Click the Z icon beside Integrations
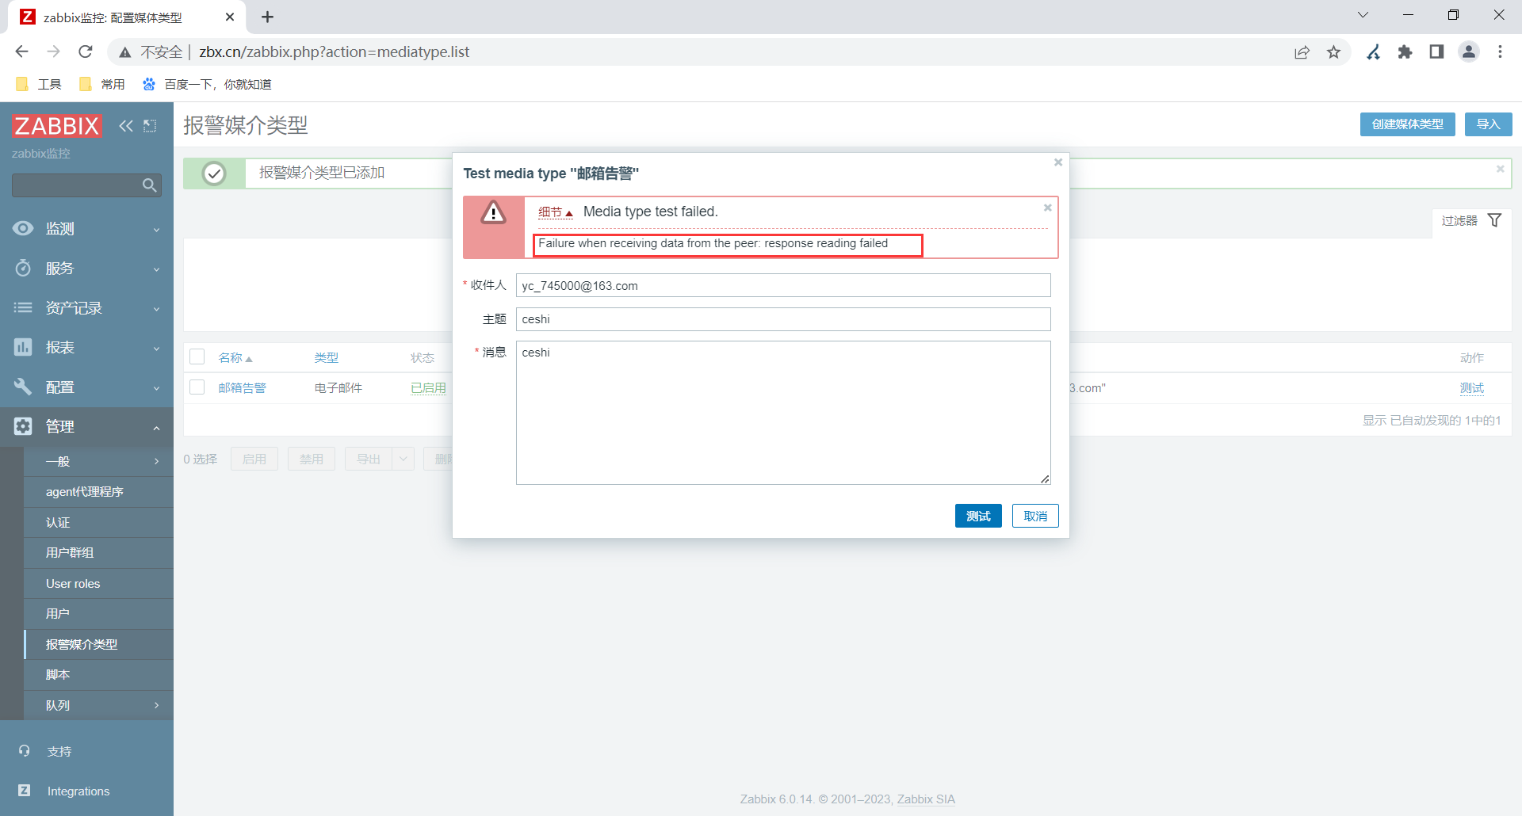 25,790
